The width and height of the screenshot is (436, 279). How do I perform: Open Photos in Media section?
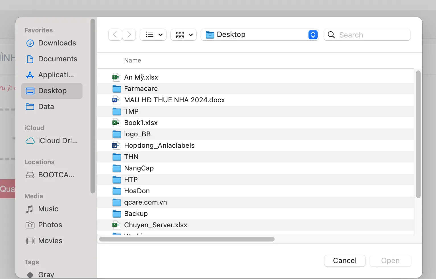pyautogui.click(x=50, y=225)
